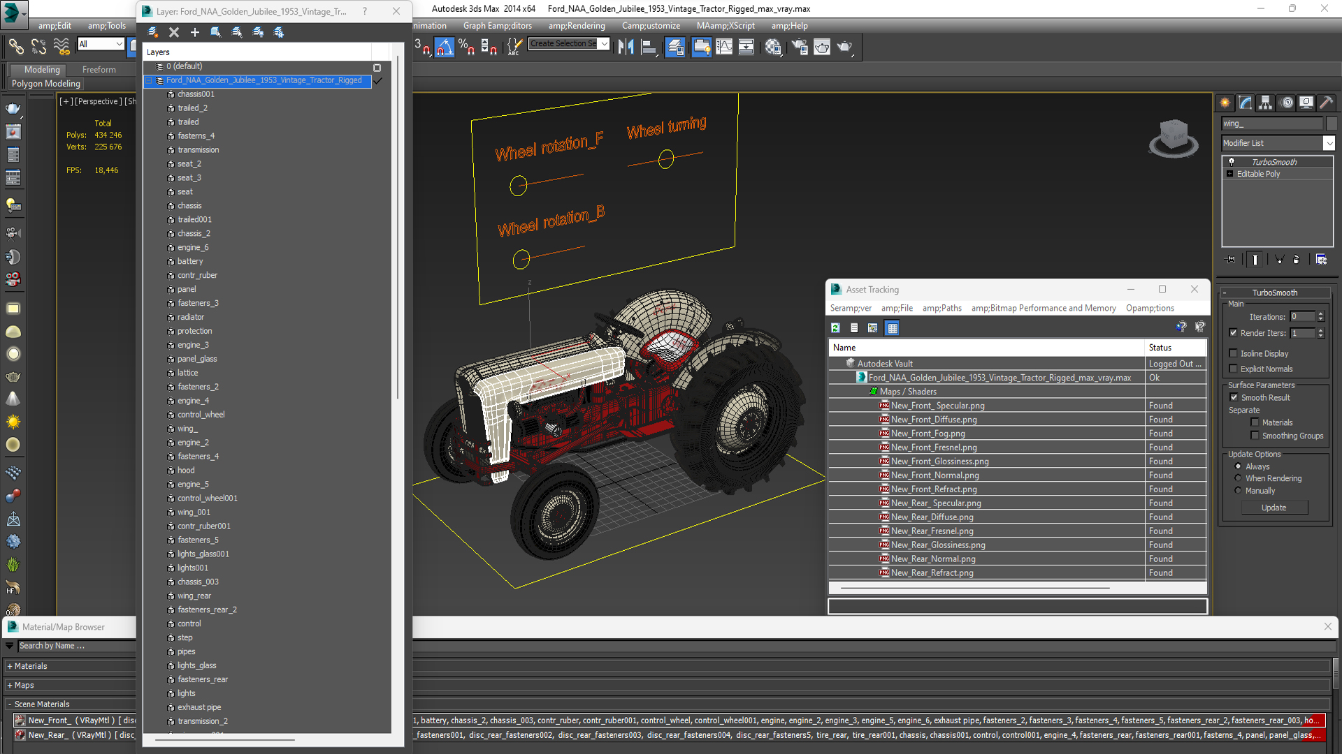Click Add Selected Objects plus icon in Layer dialog
Viewport: 1342px width, 754px height.
coord(195,32)
